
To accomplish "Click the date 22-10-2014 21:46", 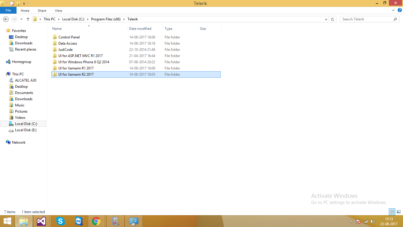I will click(x=142, y=50).
